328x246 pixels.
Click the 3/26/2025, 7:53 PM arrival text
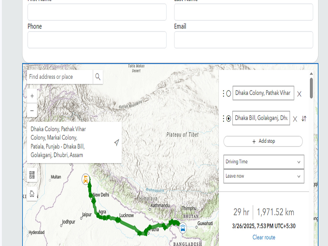point(264,226)
